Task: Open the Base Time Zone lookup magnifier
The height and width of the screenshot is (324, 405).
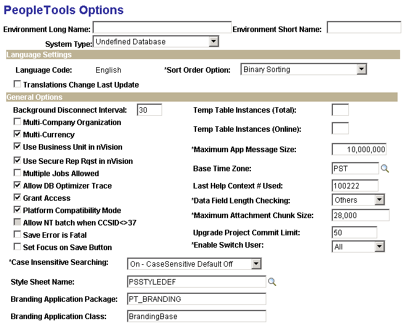Action: 385,169
